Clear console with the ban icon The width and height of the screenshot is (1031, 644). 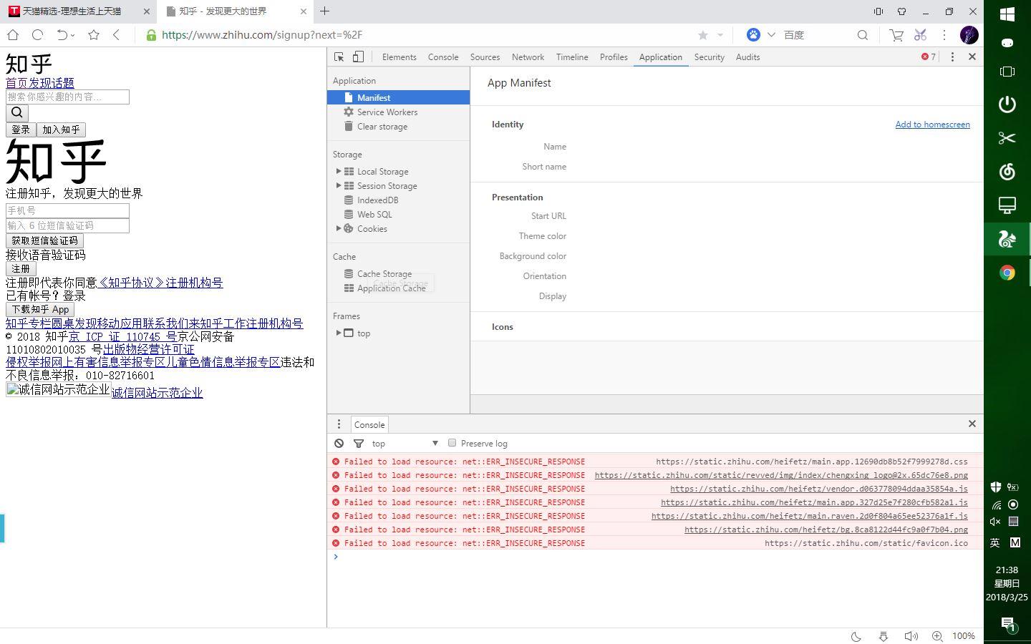pos(339,444)
